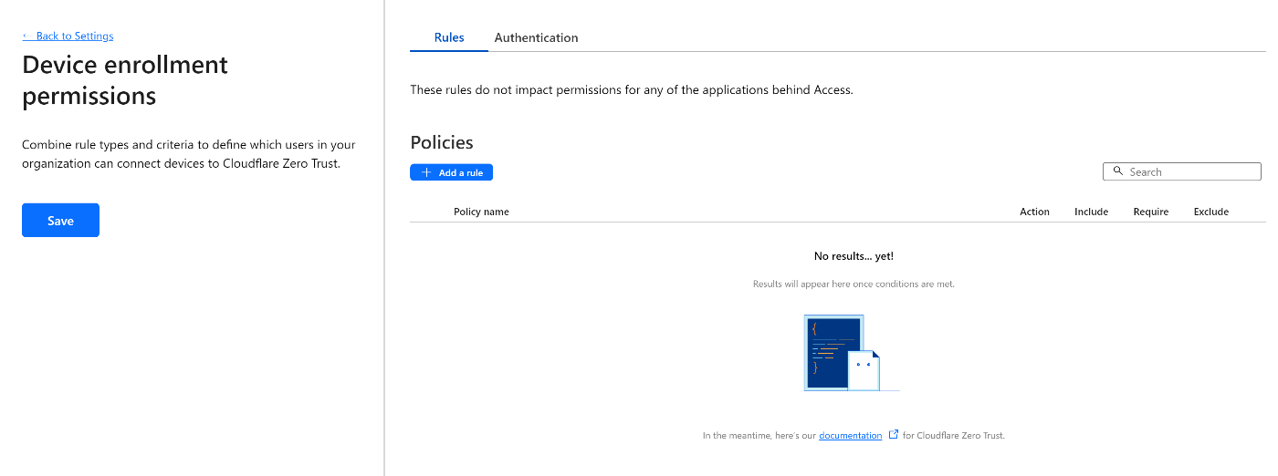Click the Include column header
Viewport: 1278px width, 476px height.
(x=1091, y=212)
